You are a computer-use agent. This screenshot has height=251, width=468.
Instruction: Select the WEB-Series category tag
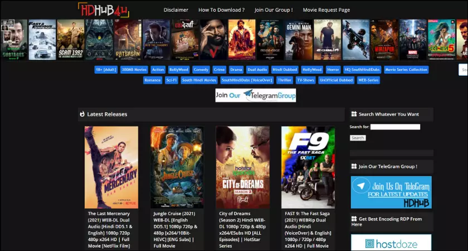point(368,80)
